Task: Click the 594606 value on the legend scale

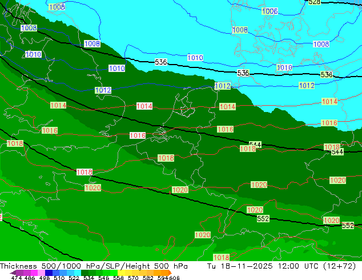Action: pos(168,278)
